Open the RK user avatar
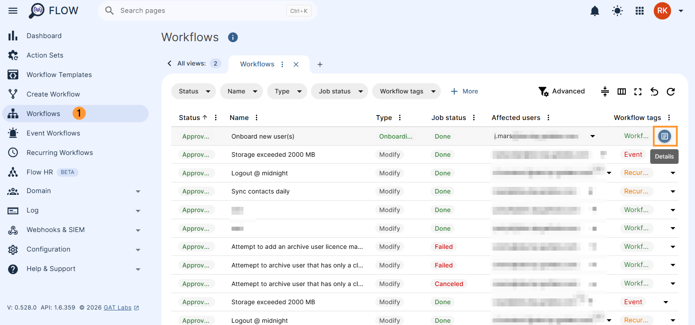The height and width of the screenshot is (325, 695). tap(662, 11)
